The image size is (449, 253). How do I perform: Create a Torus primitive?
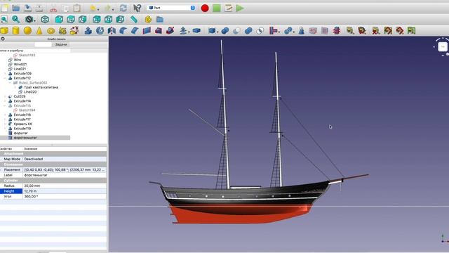[51, 31]
